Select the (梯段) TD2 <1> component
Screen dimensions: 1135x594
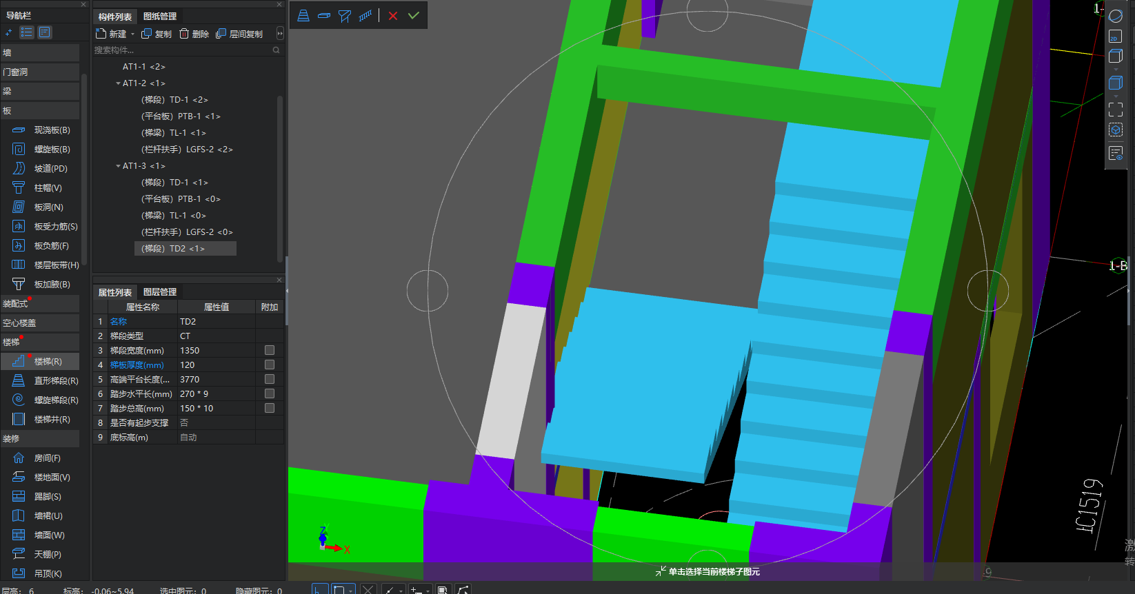185,249
